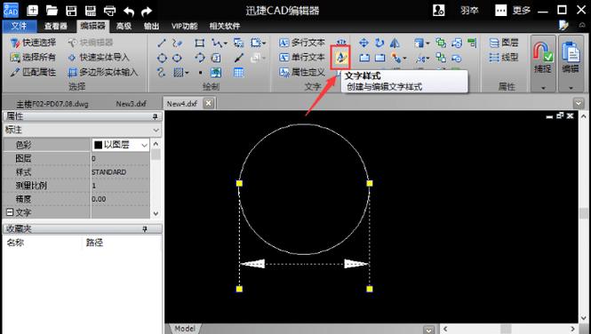
Task: Expand the 捕捉 button dropdown arrow
Action: click(543, 88)
